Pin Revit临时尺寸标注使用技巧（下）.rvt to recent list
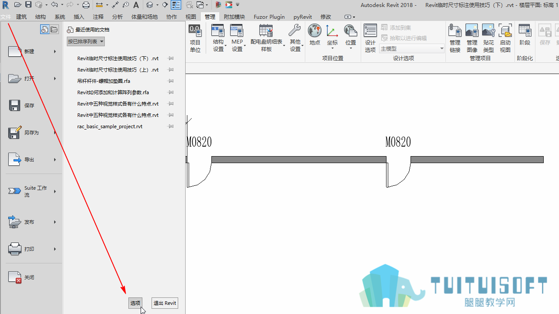The image size is (559, 314). [x=171, y=58]
